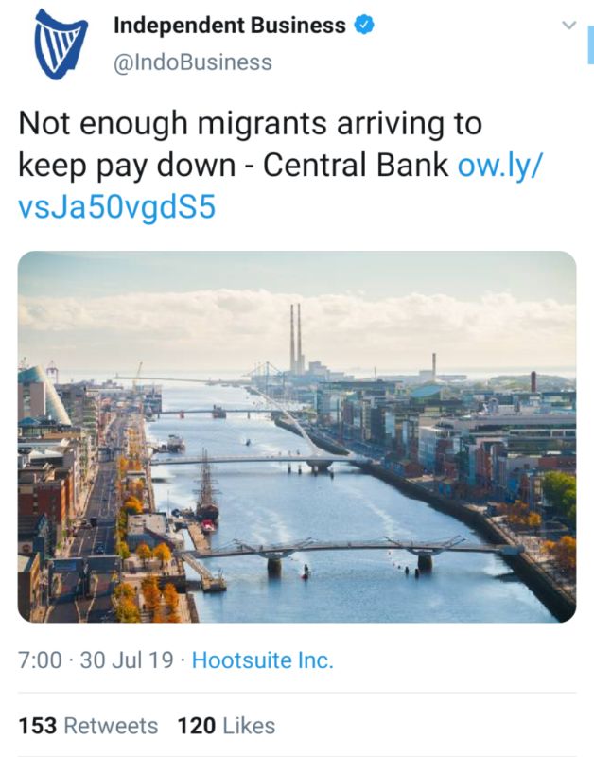Screen dimensions: 594x757
Task: View the 120 Likes list
Action: [x=226, y=726]
